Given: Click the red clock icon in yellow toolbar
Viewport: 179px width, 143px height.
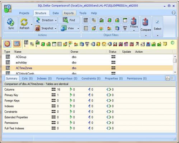Looking at the screenshot, I should click(x=7, y=44).
